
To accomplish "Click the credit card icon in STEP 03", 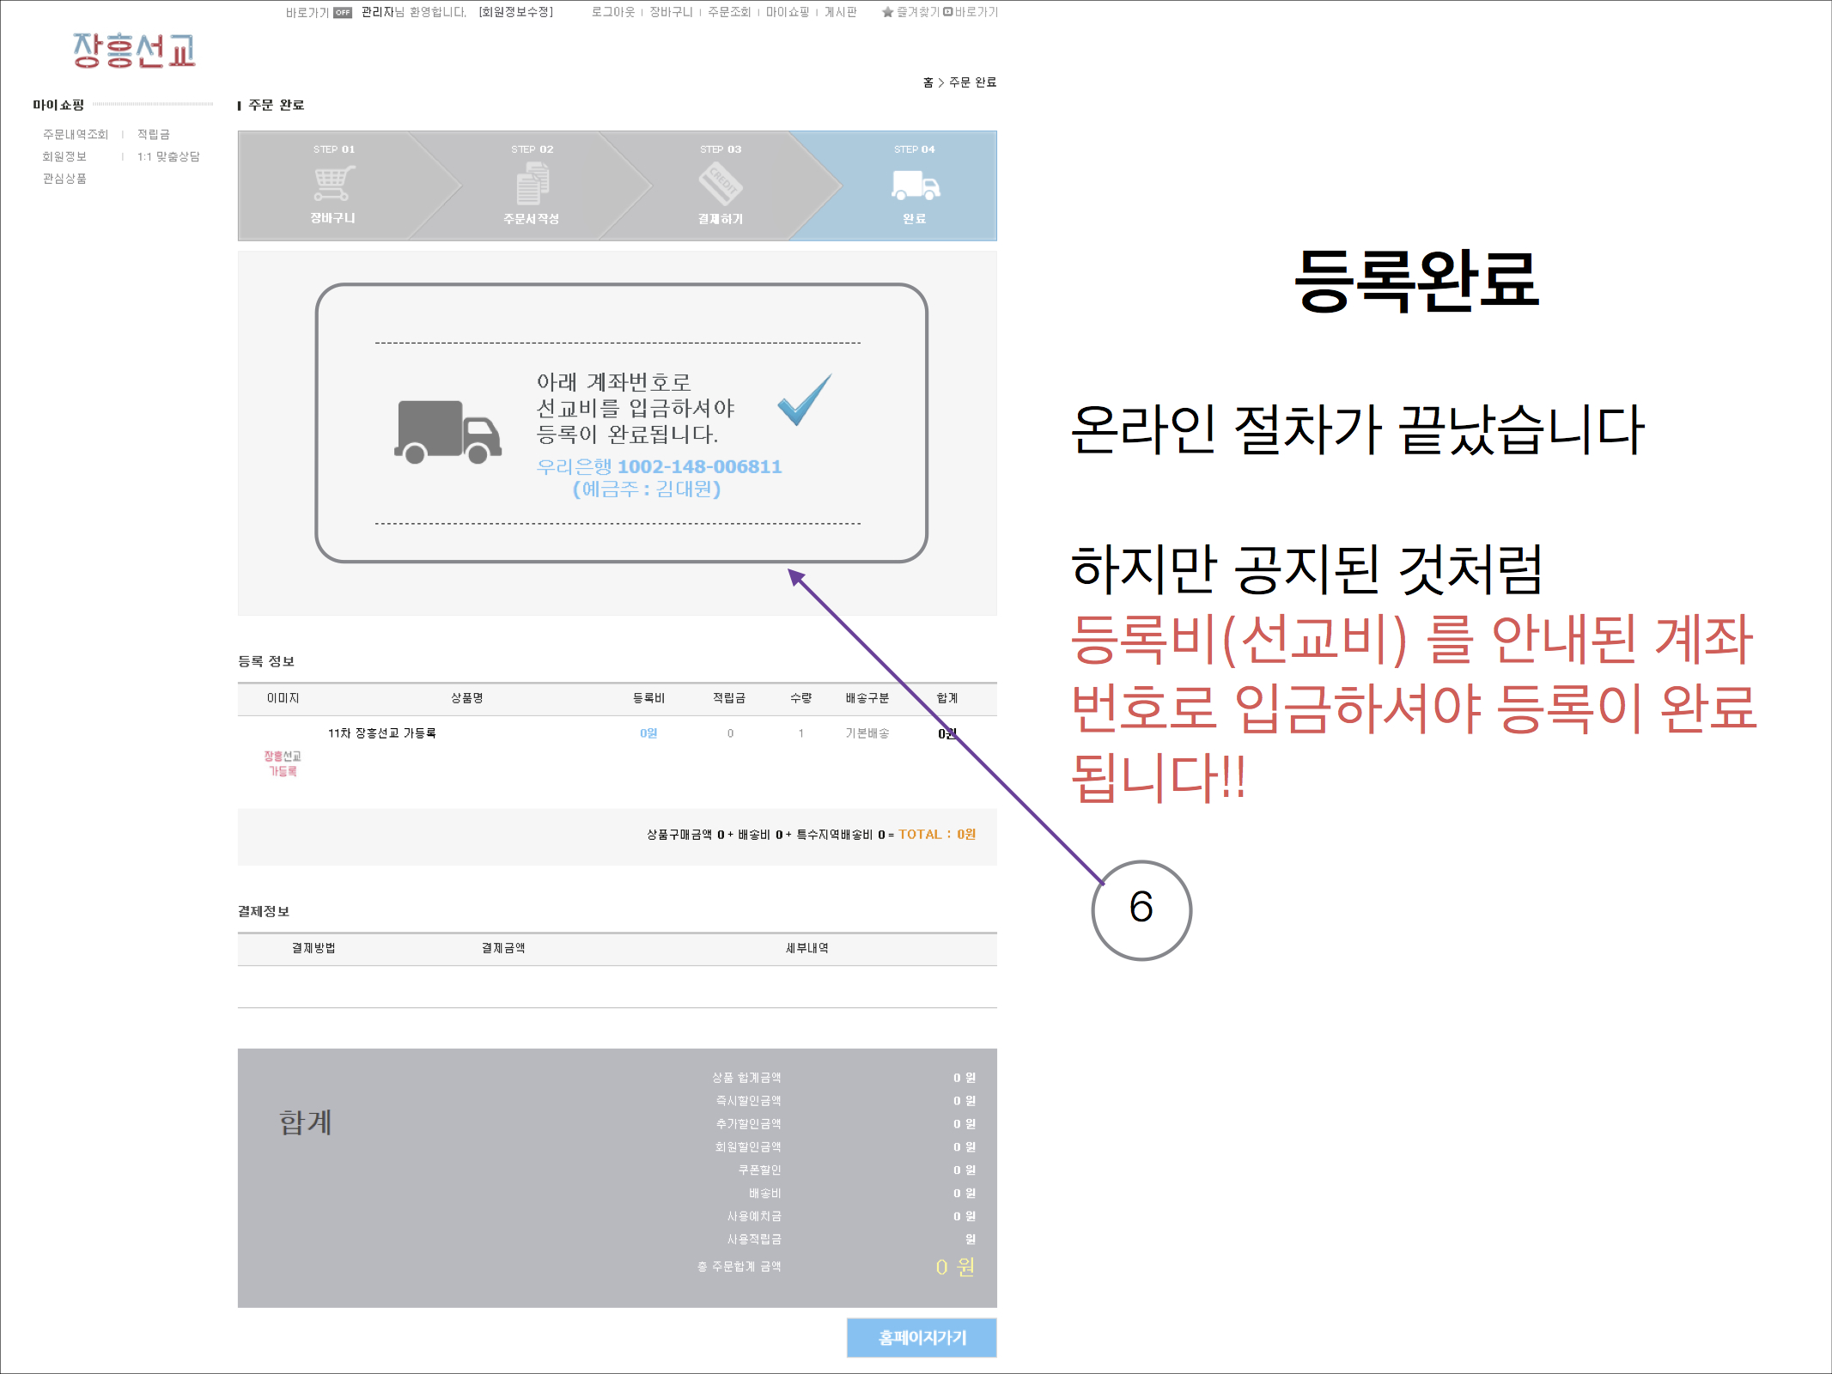I will tap(721, 183).
